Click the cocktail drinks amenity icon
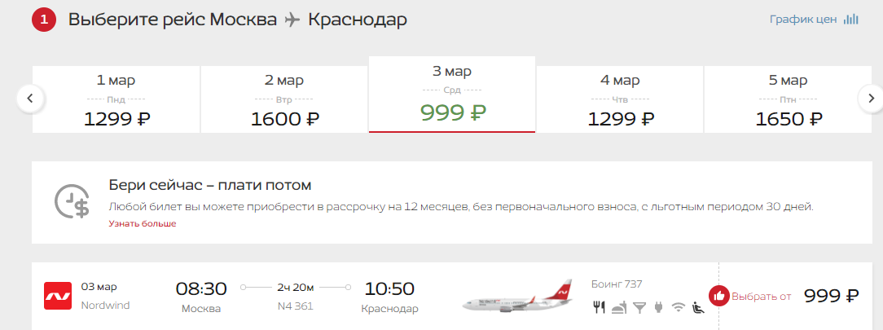 coord(639,307)
